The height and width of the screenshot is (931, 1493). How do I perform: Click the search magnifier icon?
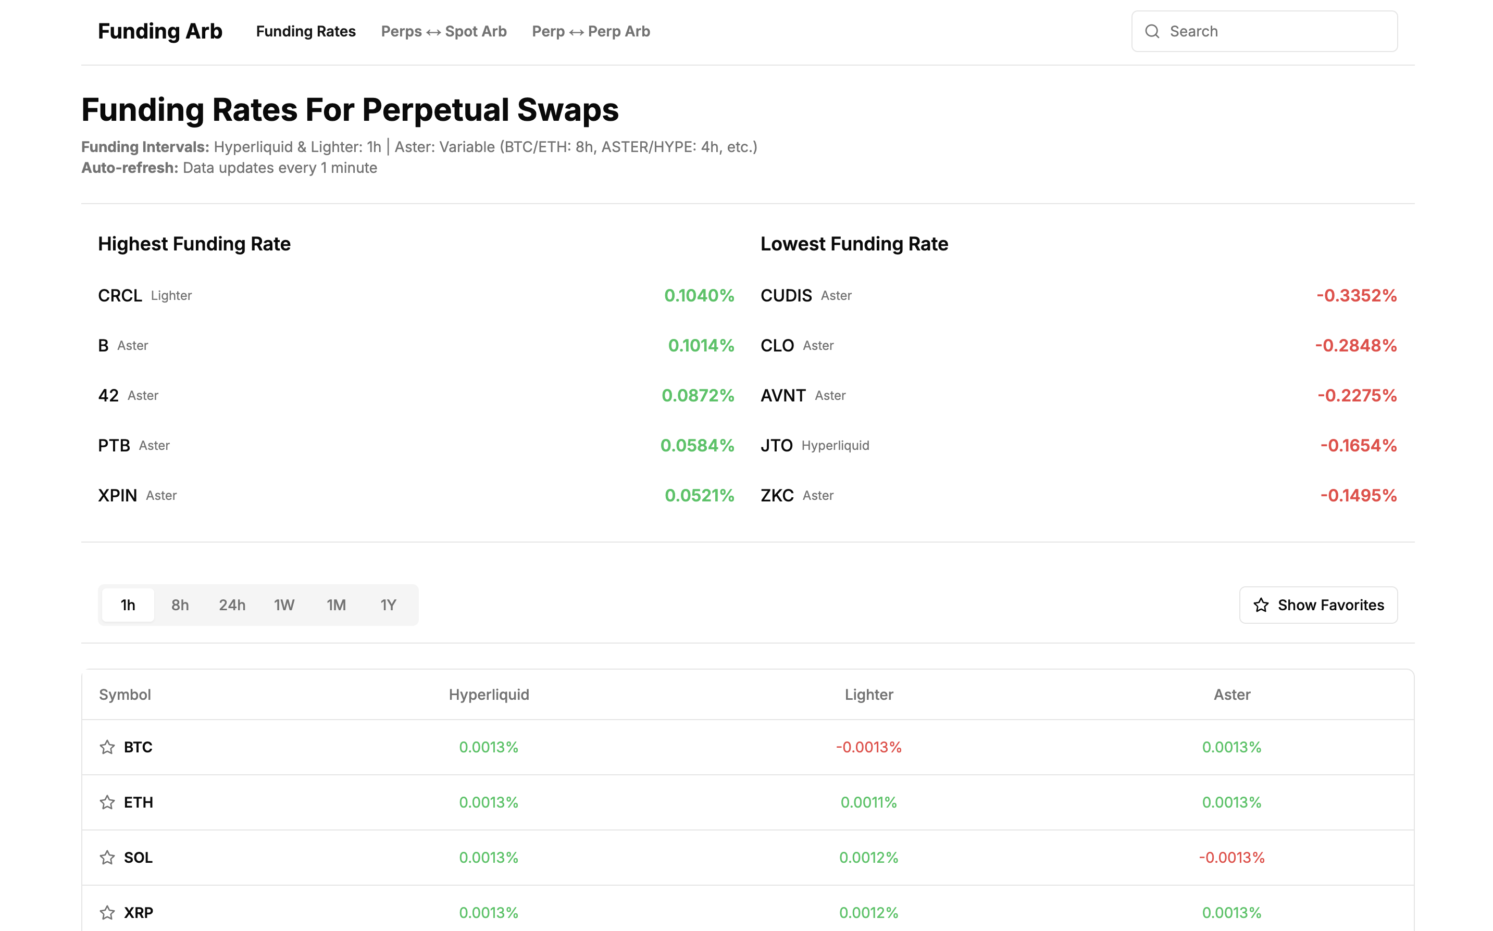pos(1153,31)
